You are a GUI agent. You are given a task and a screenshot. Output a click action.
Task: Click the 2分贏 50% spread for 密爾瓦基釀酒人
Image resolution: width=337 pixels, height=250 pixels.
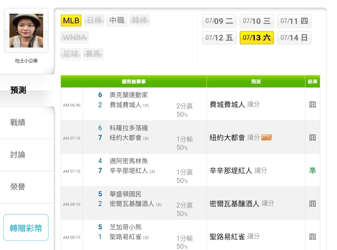[184, 209]
